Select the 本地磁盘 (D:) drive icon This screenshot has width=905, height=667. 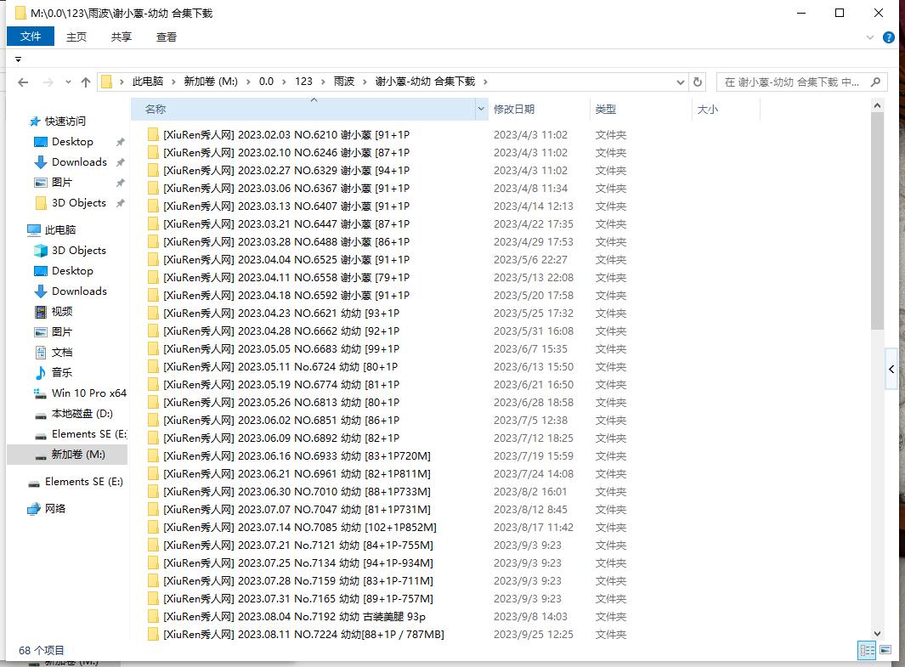click(41, 415)
